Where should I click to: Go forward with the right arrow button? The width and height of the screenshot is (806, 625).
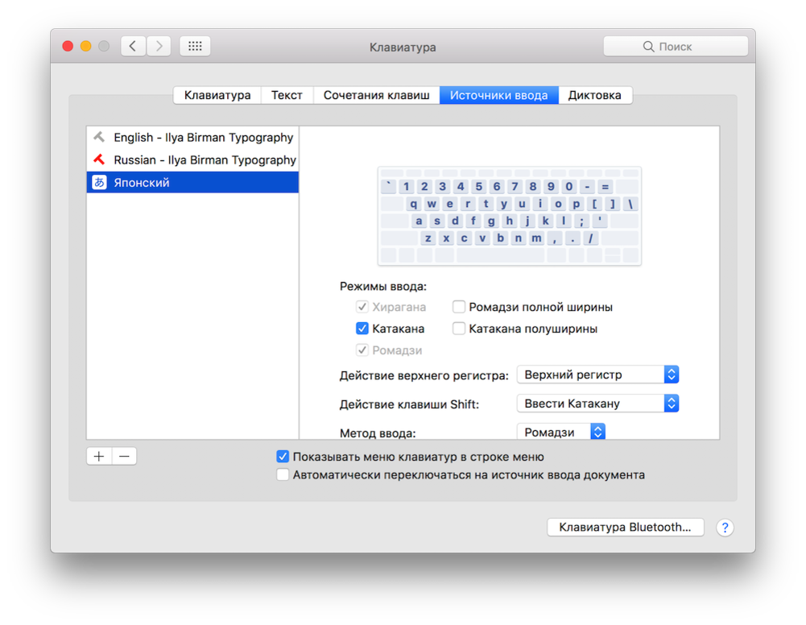(159, 46)
